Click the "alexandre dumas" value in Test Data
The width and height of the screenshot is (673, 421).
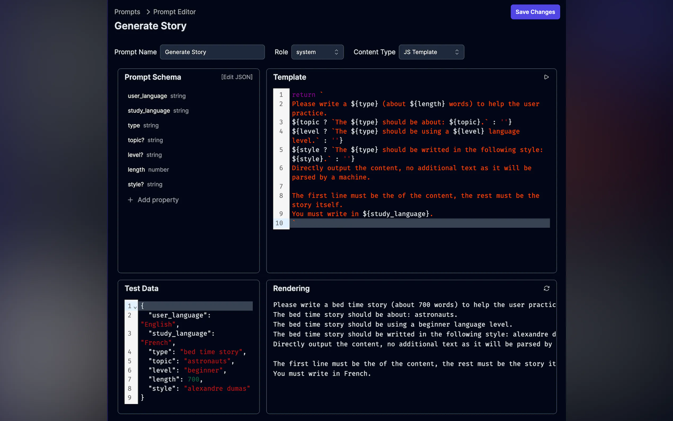tap(217, 388)
